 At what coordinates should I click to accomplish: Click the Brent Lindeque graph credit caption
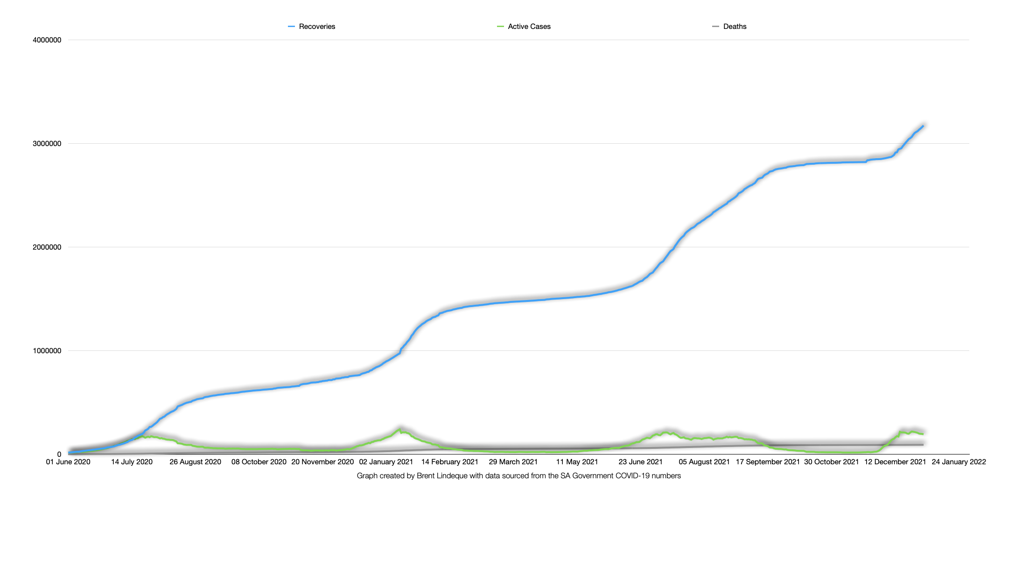coord(518,476)
